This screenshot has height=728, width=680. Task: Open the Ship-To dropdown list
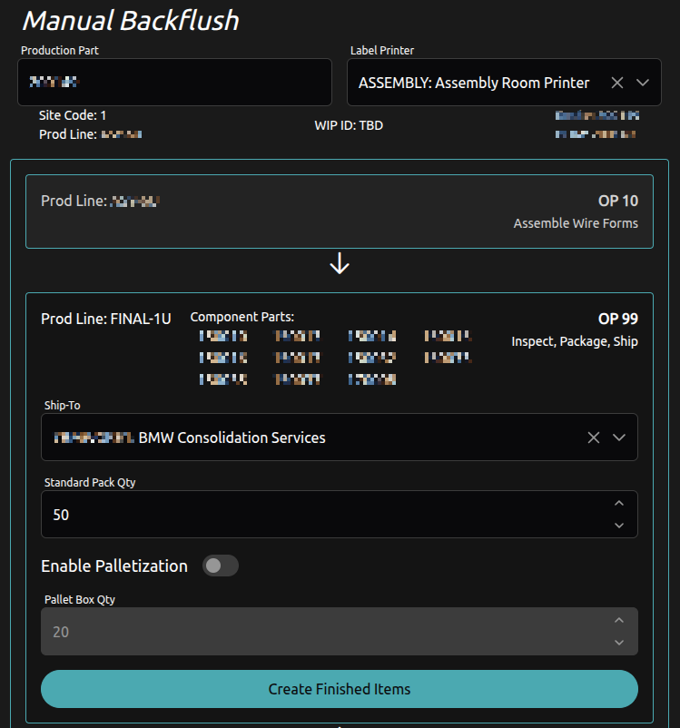coord(619,438)
